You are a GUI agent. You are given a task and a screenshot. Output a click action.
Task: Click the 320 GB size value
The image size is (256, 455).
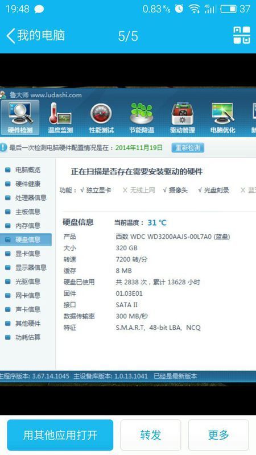click(x=126, y=248)
